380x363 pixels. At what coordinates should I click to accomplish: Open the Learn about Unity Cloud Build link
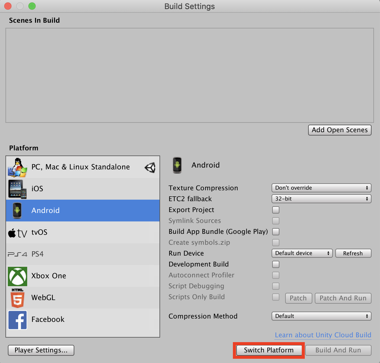coord(323,335)
